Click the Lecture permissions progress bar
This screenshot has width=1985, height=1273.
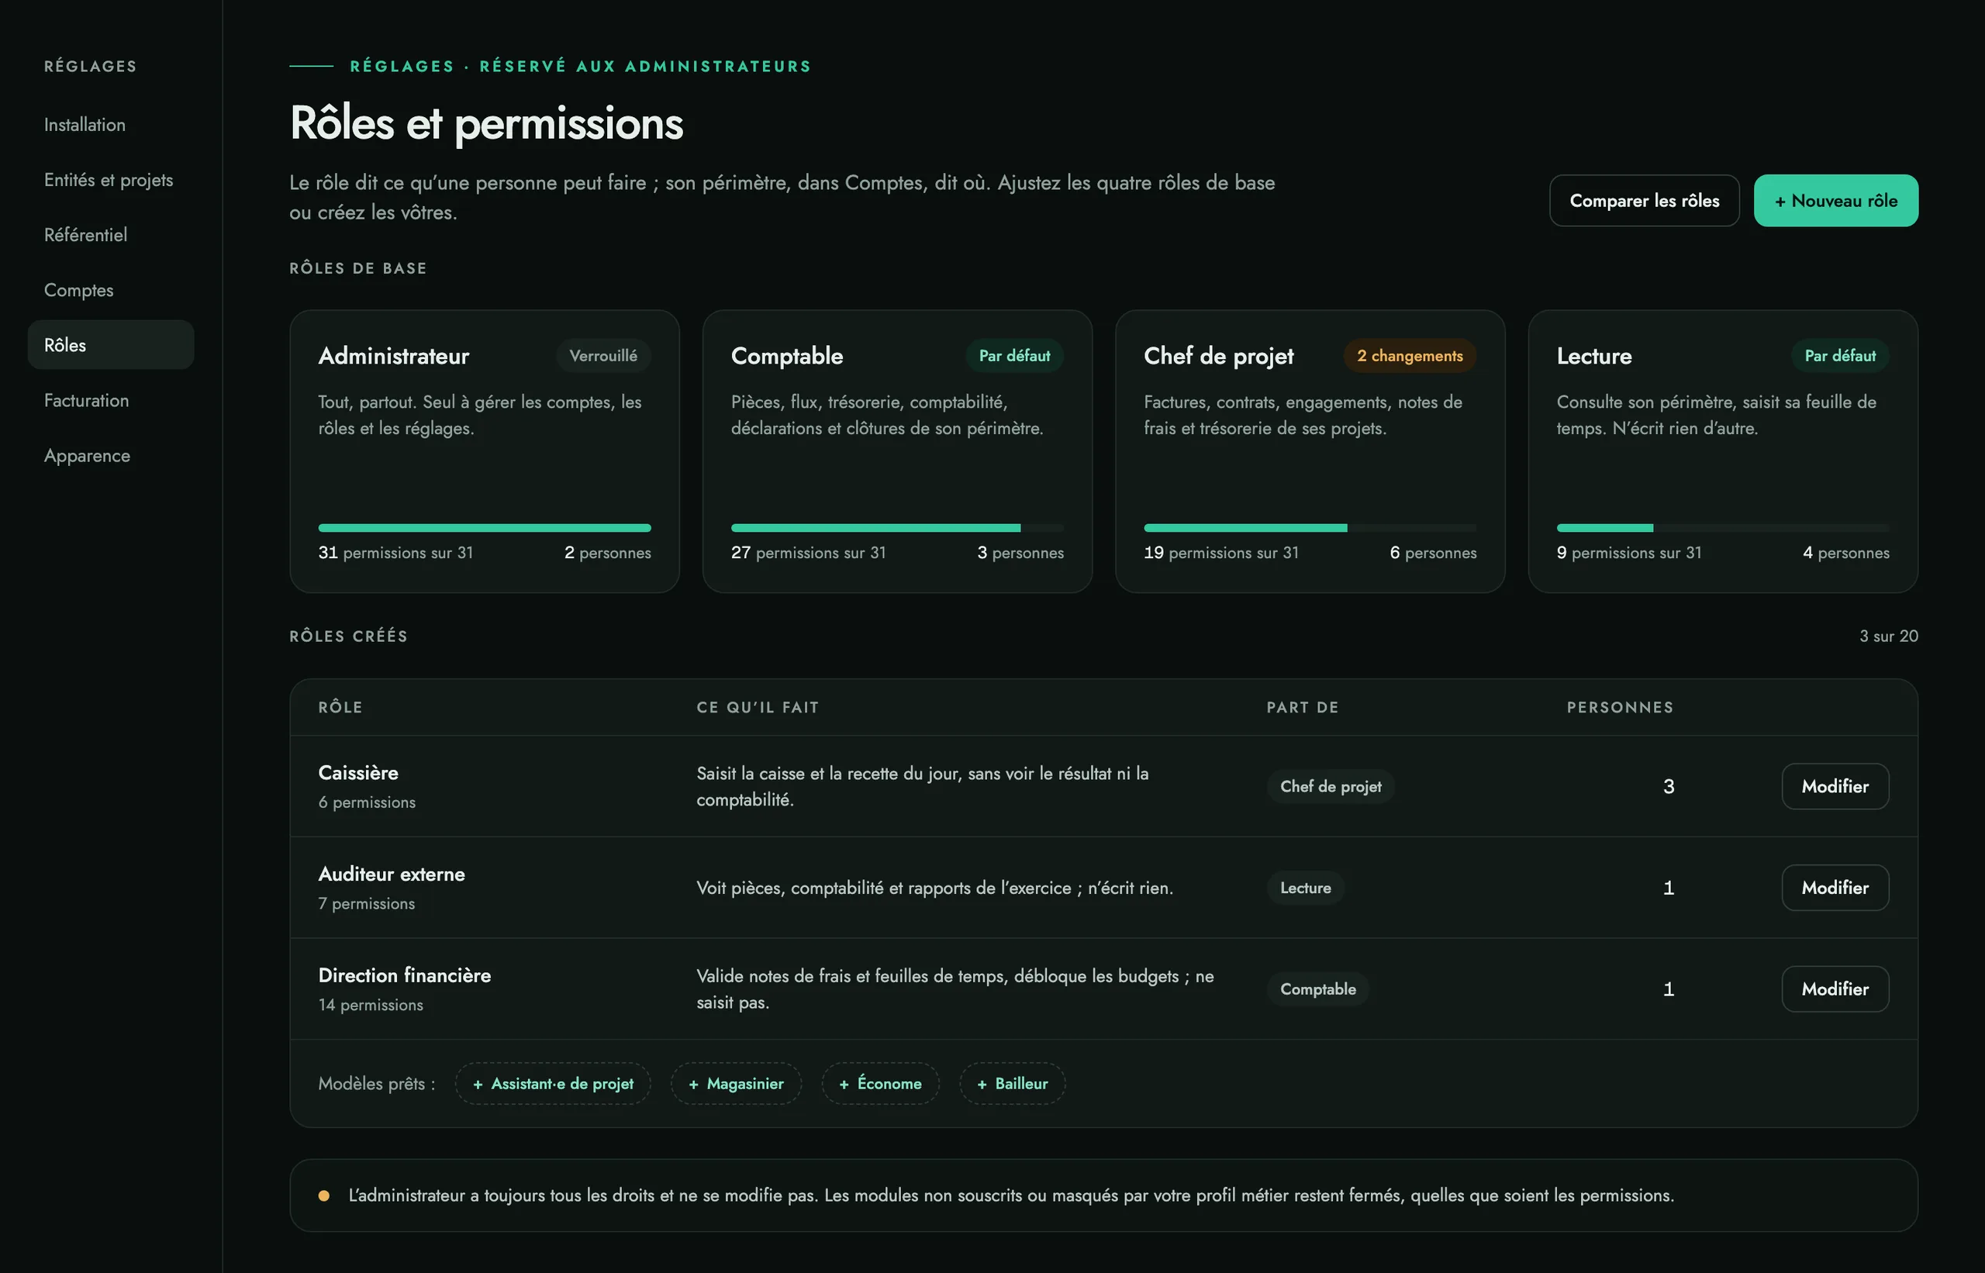[x=1723, y=527]
